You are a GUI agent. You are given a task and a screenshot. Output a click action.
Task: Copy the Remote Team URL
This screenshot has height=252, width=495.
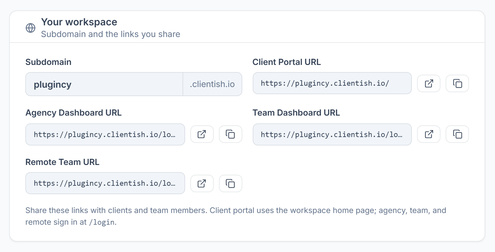231,183
